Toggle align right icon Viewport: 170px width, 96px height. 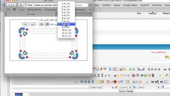[x=159, y=69]
